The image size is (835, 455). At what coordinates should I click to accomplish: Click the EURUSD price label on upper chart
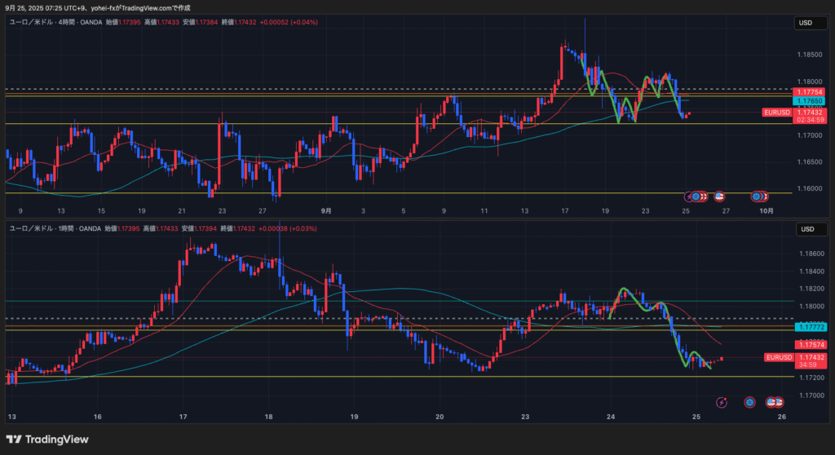point(776,112)
